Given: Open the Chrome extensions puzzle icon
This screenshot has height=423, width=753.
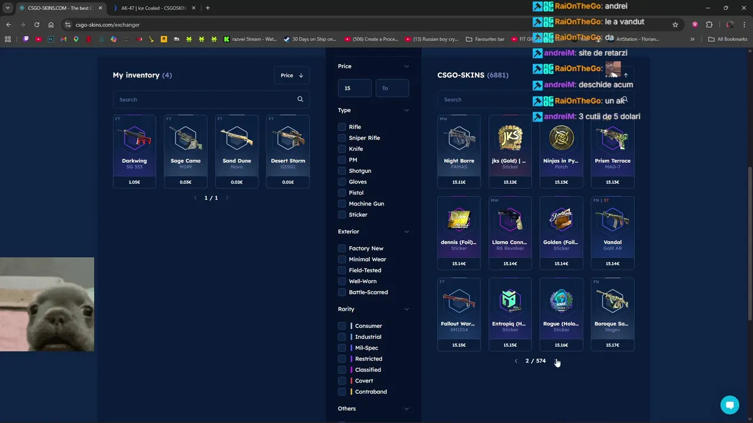Looking at the screenshot, I should coord(709,25).
